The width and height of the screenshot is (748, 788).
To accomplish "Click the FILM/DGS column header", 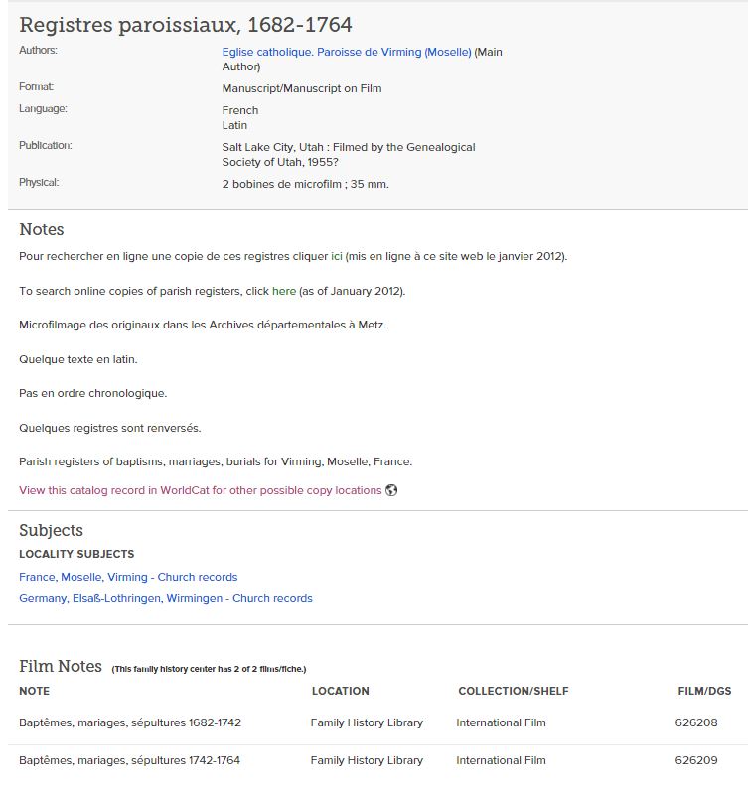I will pos(703,691).
